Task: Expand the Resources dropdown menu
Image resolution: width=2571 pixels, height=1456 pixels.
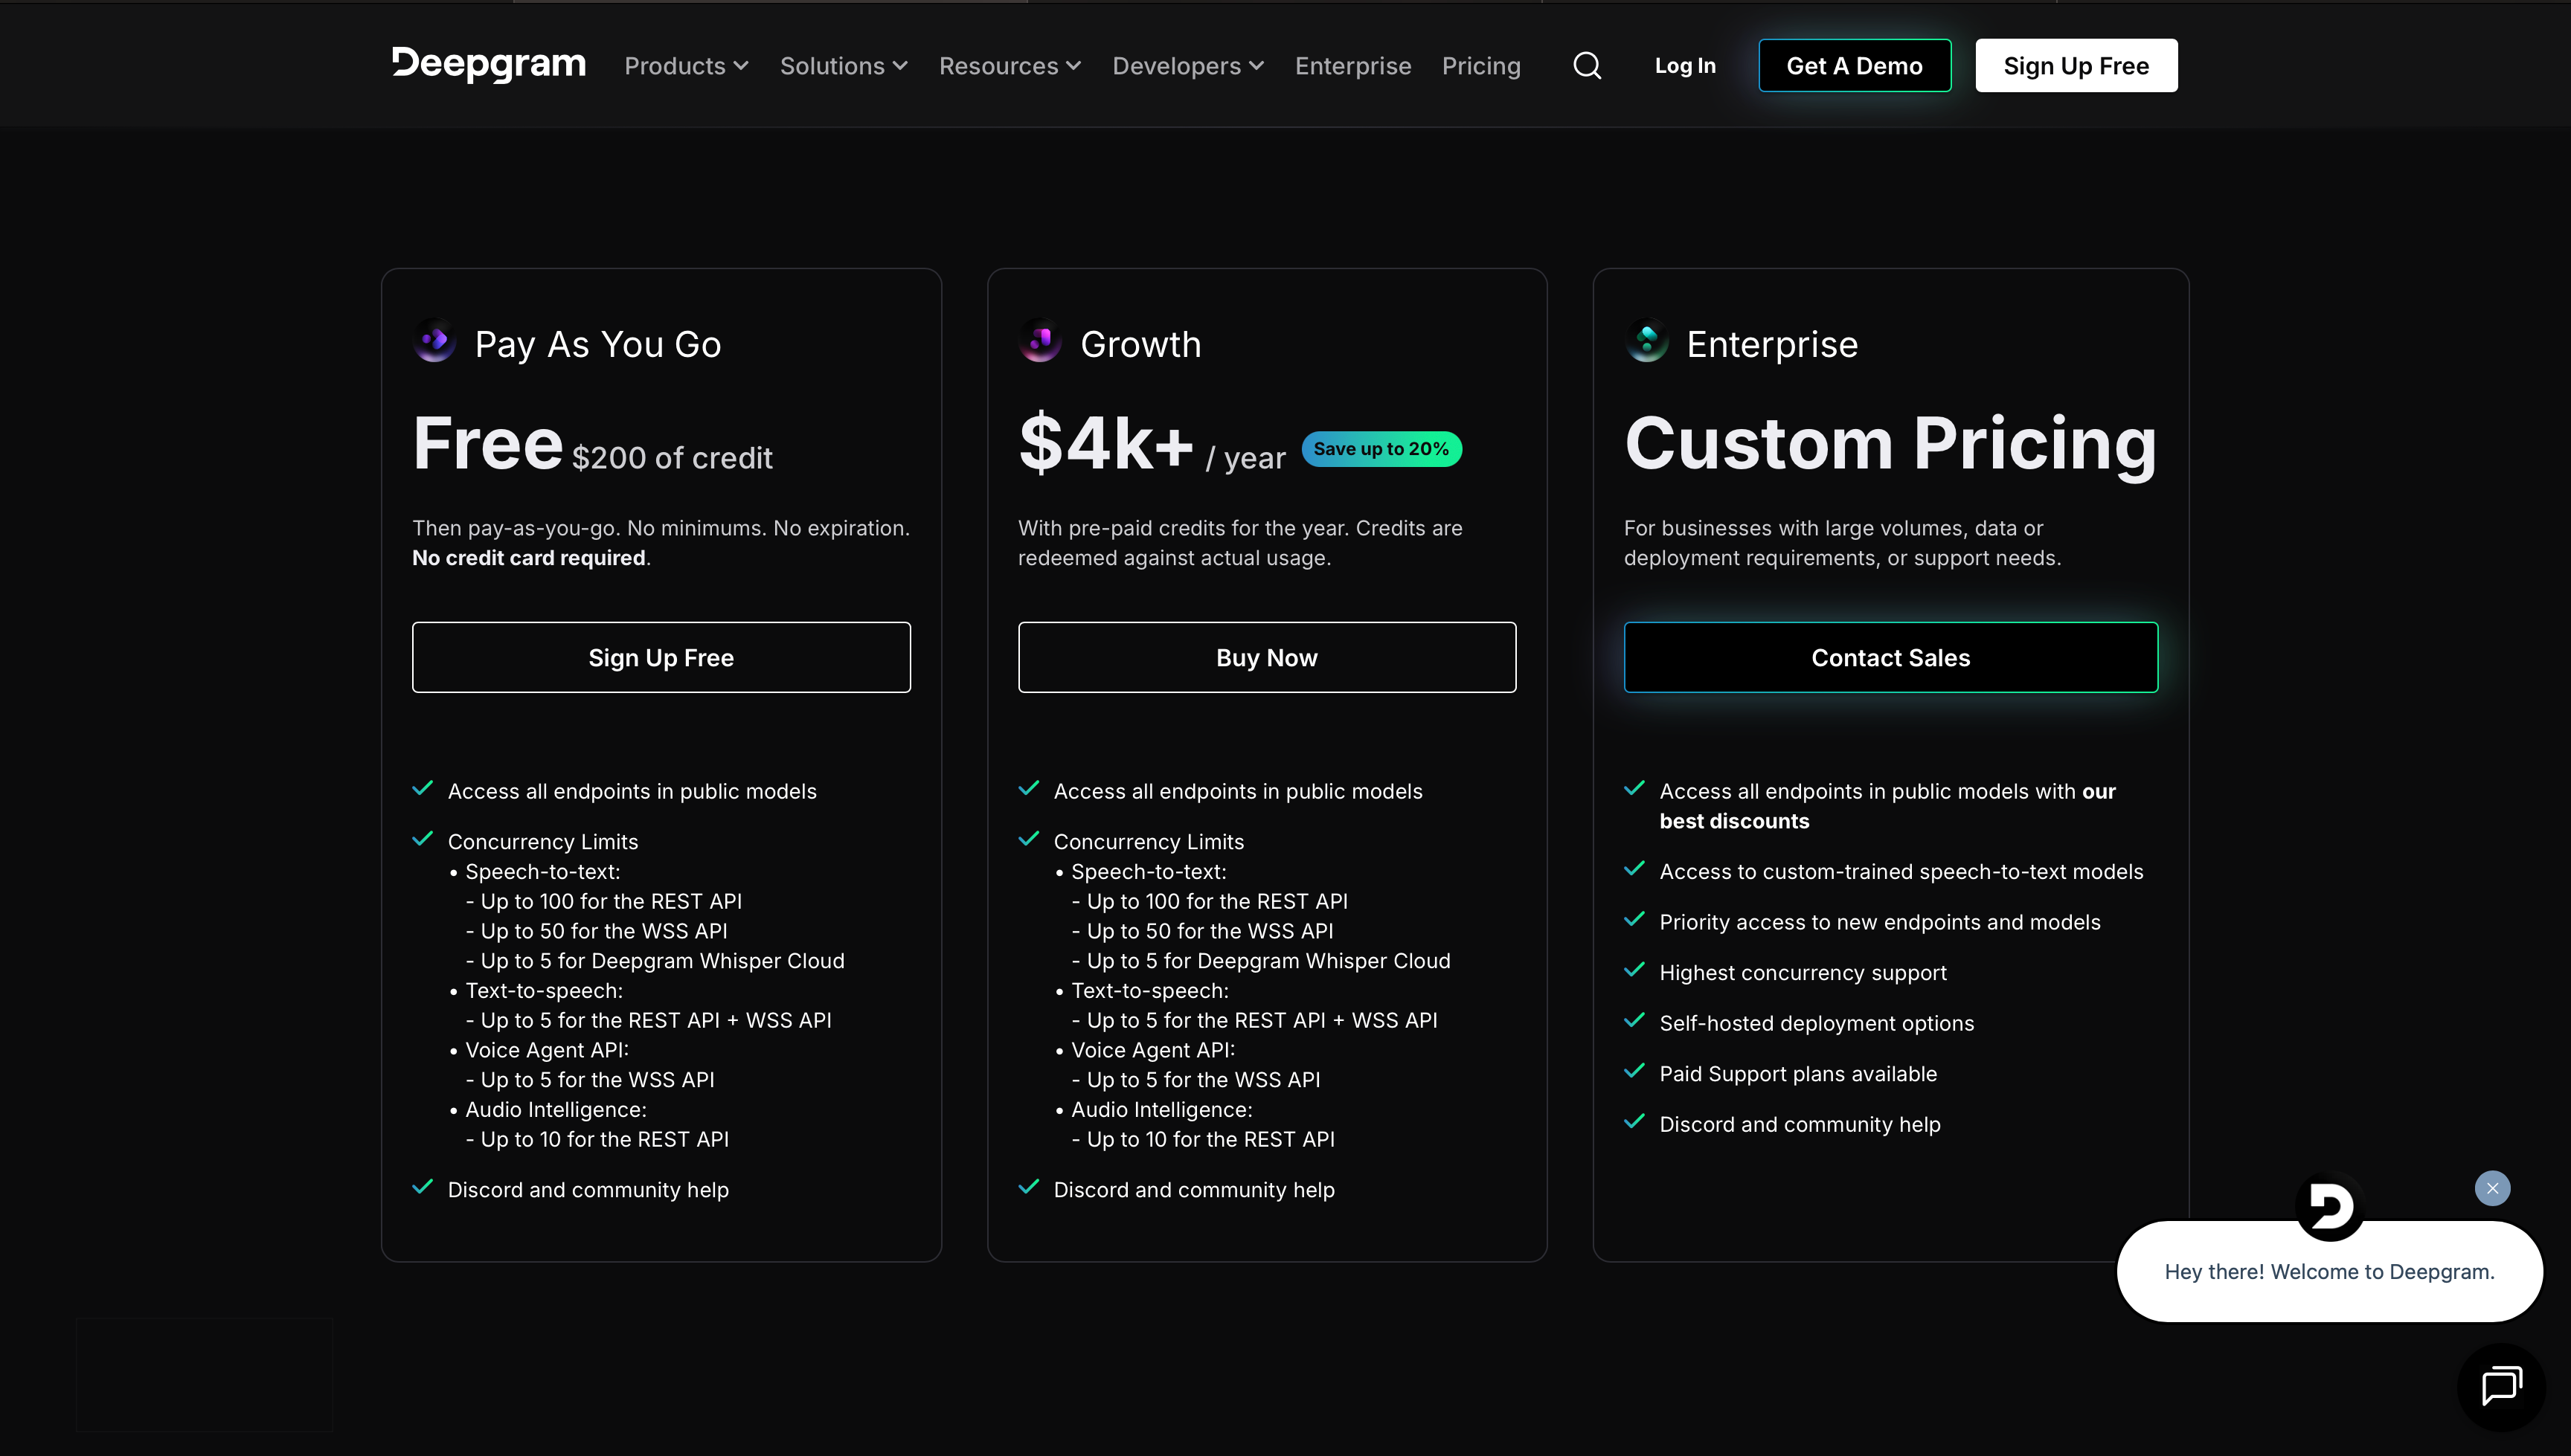Action: (1010, 66)
